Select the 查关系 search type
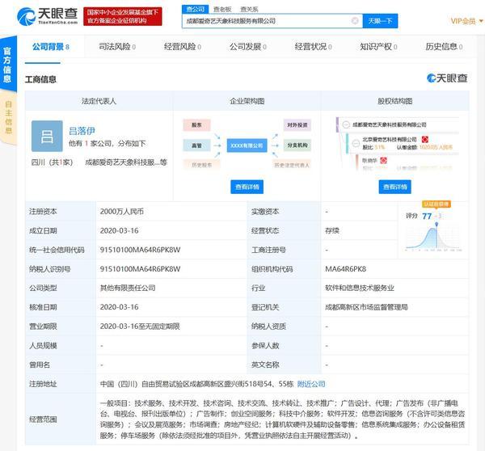 [x=247, y=8]
